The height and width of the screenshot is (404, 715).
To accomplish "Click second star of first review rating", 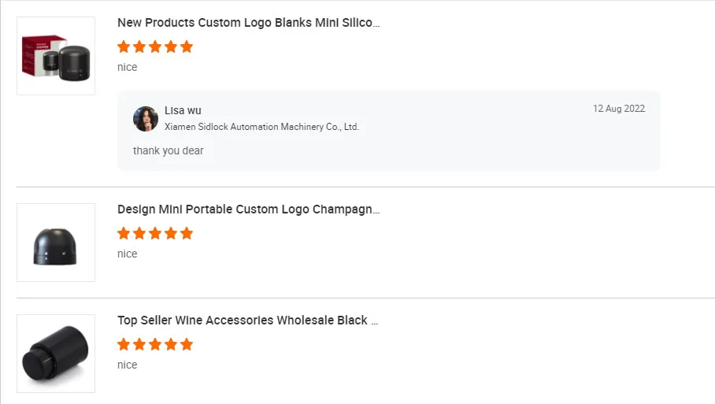I will tap(139, 46).
